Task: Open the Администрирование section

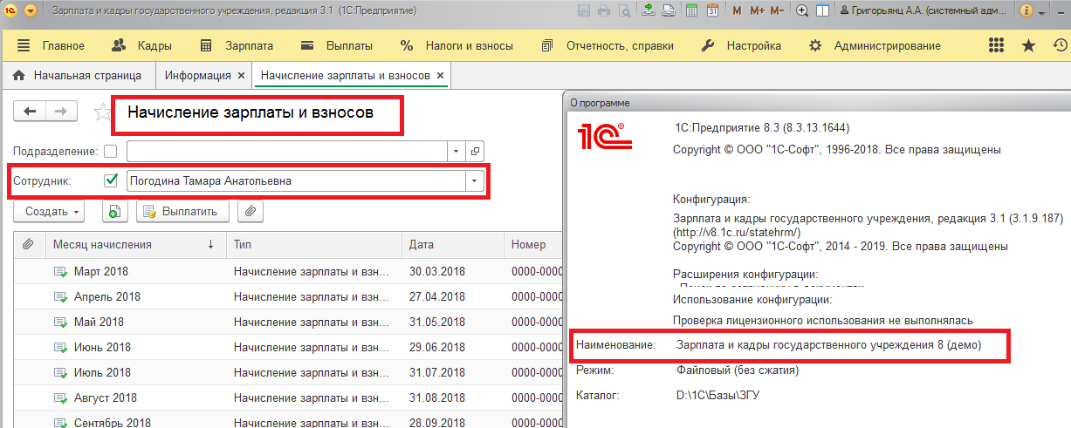Action: (875, 45)
